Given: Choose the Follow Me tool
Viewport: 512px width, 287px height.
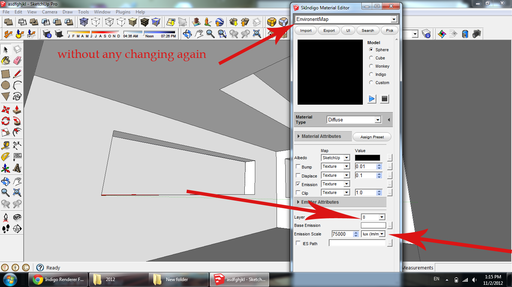Looking at the screenshot, I should pos(17,121).
